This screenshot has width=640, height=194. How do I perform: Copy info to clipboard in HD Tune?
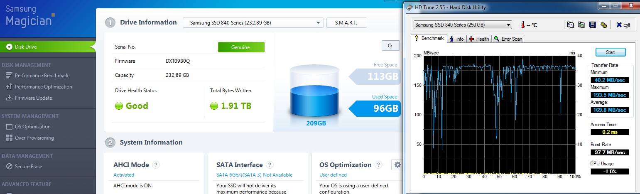[571, 25]
